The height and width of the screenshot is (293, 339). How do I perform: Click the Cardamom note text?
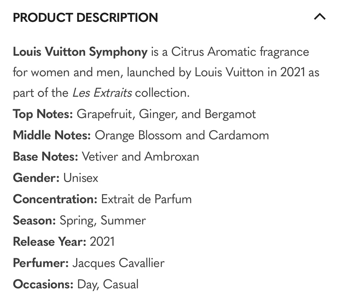point(237,135)
